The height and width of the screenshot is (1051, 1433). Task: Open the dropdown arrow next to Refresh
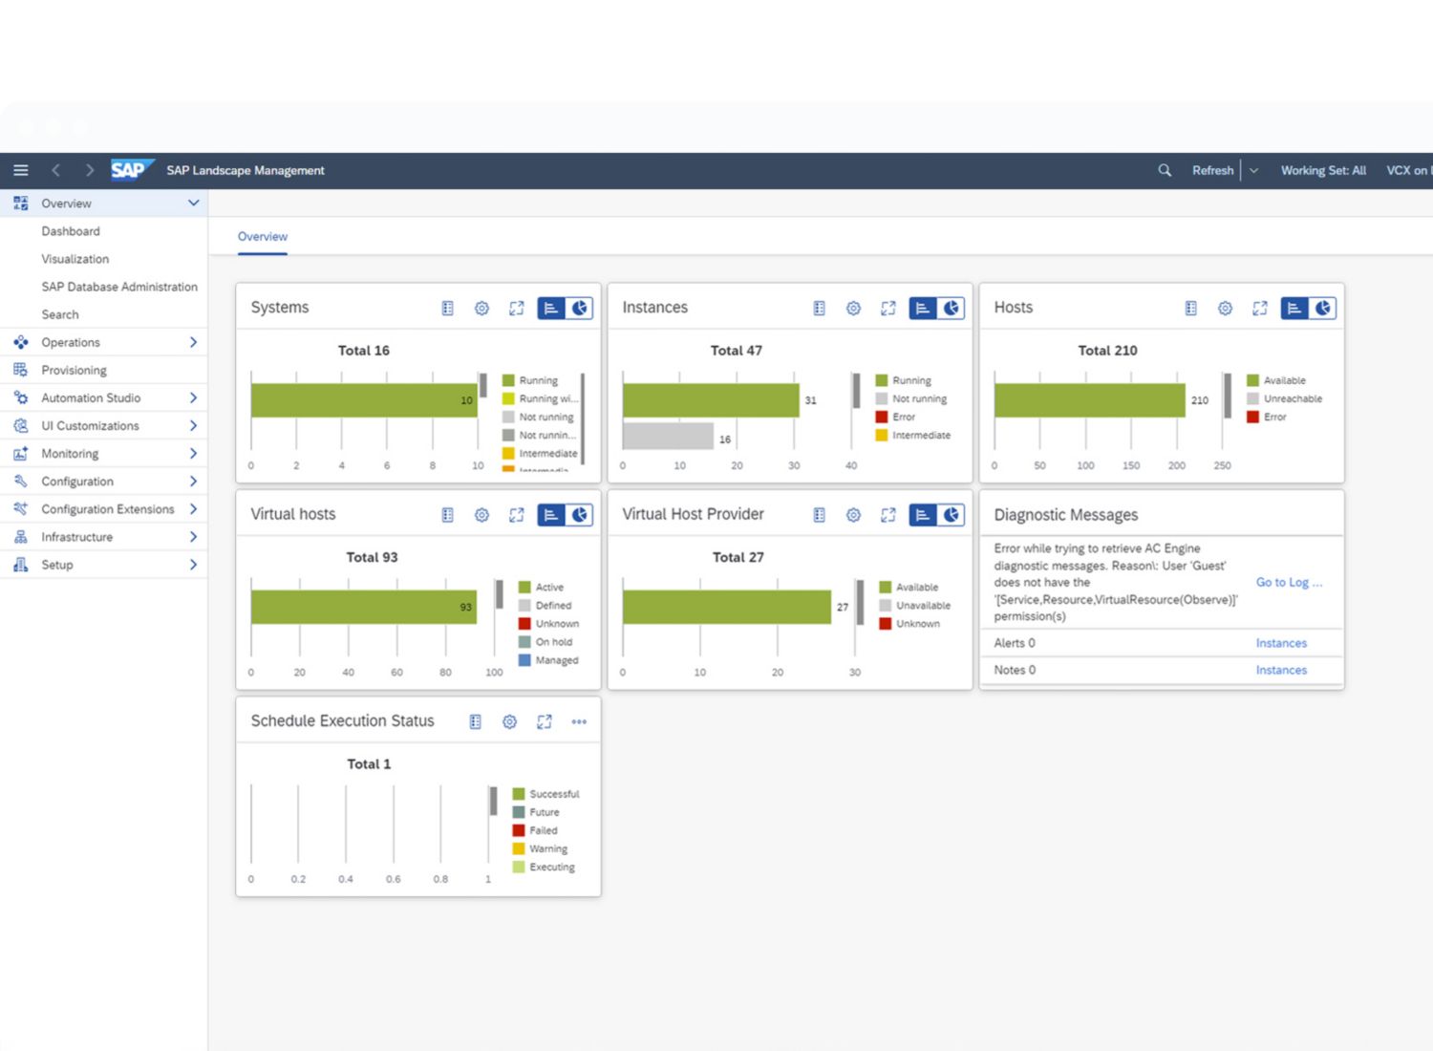1253,170
